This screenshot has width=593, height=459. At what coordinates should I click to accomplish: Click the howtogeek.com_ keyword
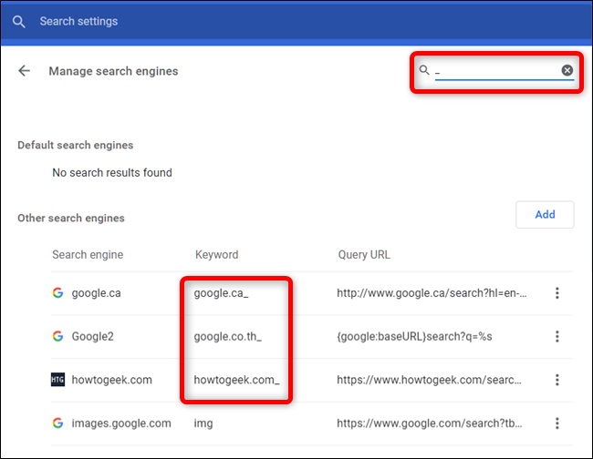click(237, 380)
